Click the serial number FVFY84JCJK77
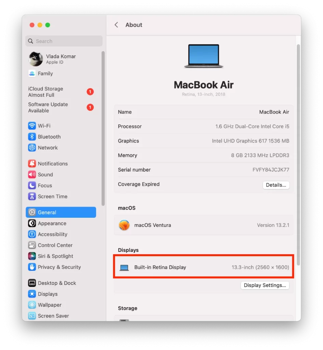This screenshot has width=323, height=350. [x=271, y=170]
